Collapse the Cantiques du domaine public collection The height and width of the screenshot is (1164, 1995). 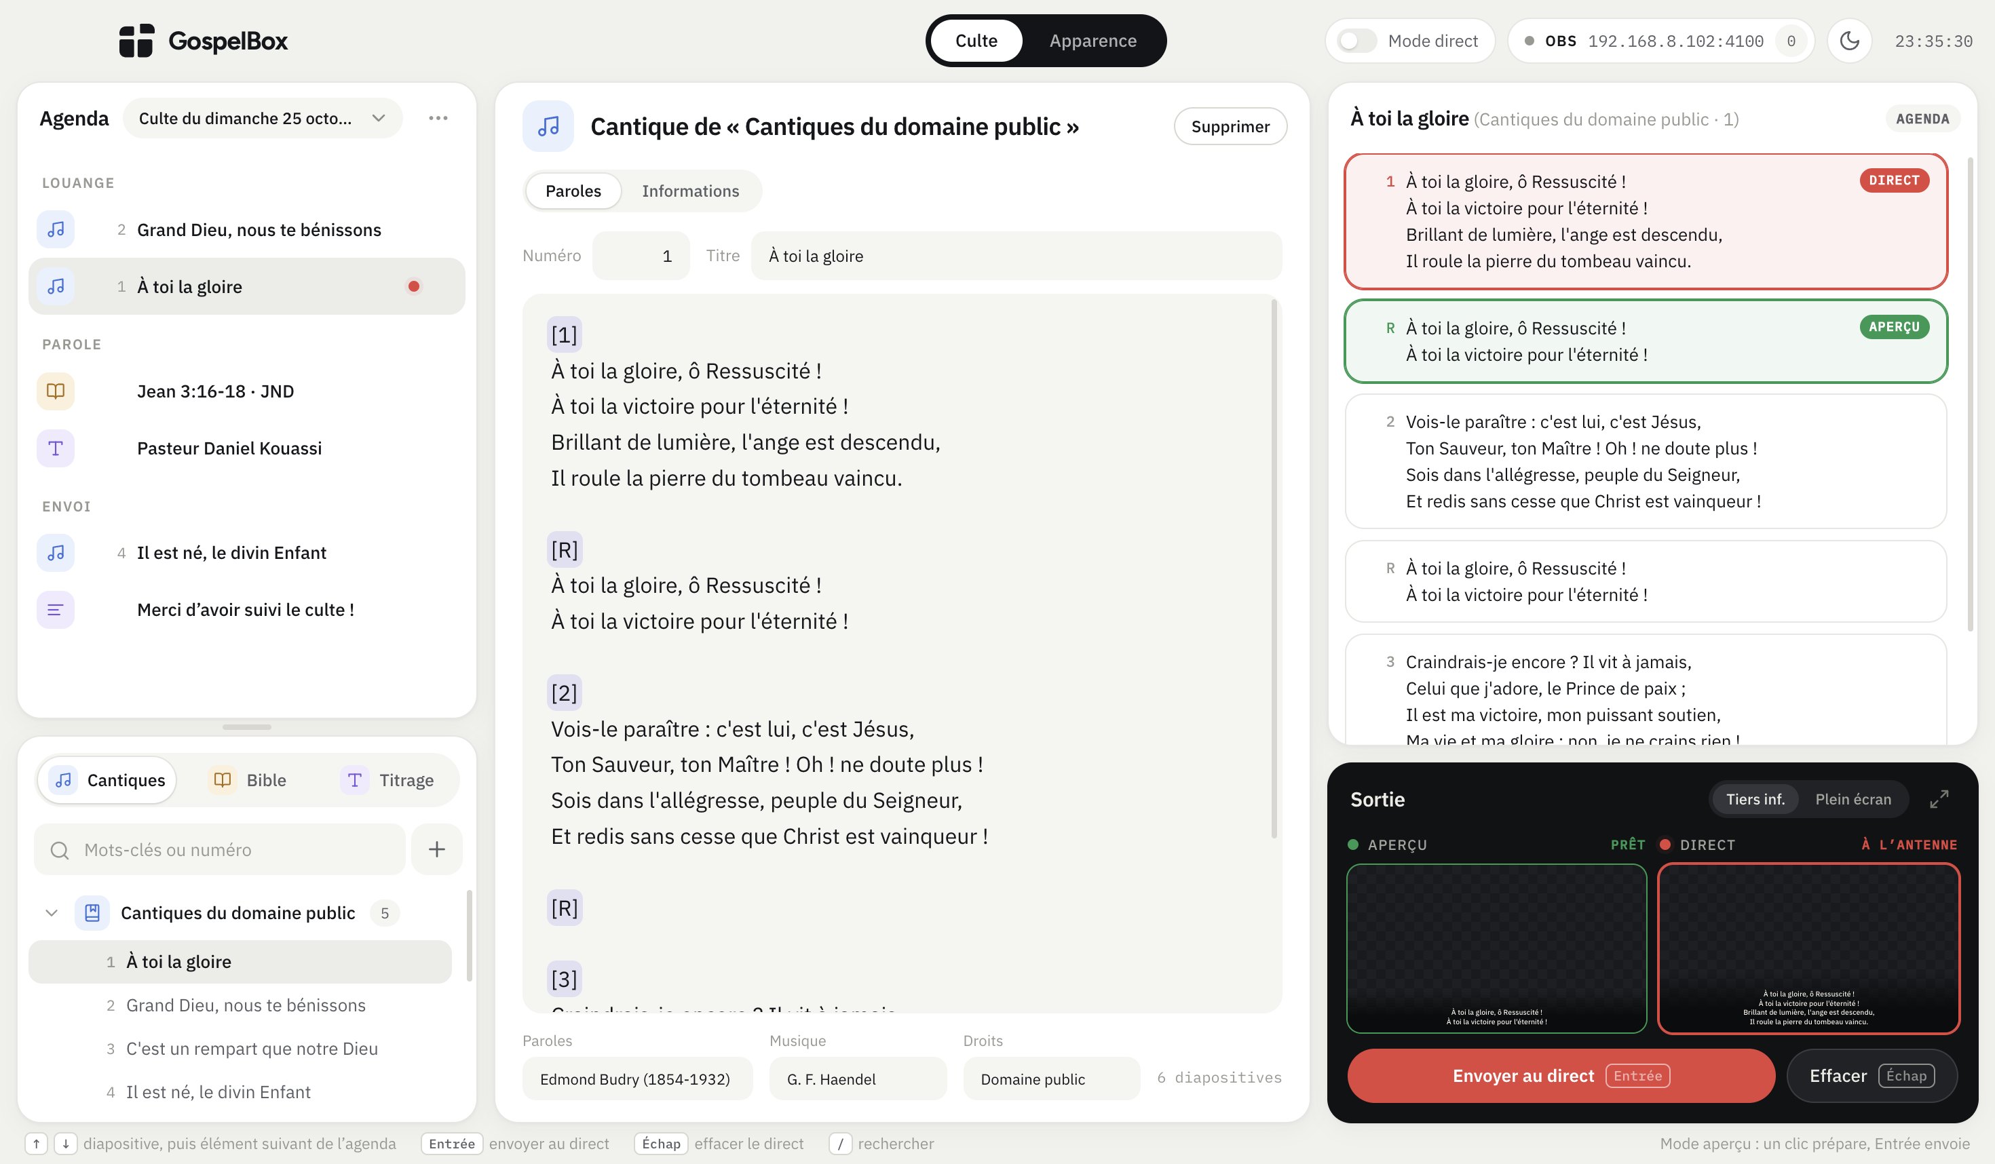[x=52, y=912]
